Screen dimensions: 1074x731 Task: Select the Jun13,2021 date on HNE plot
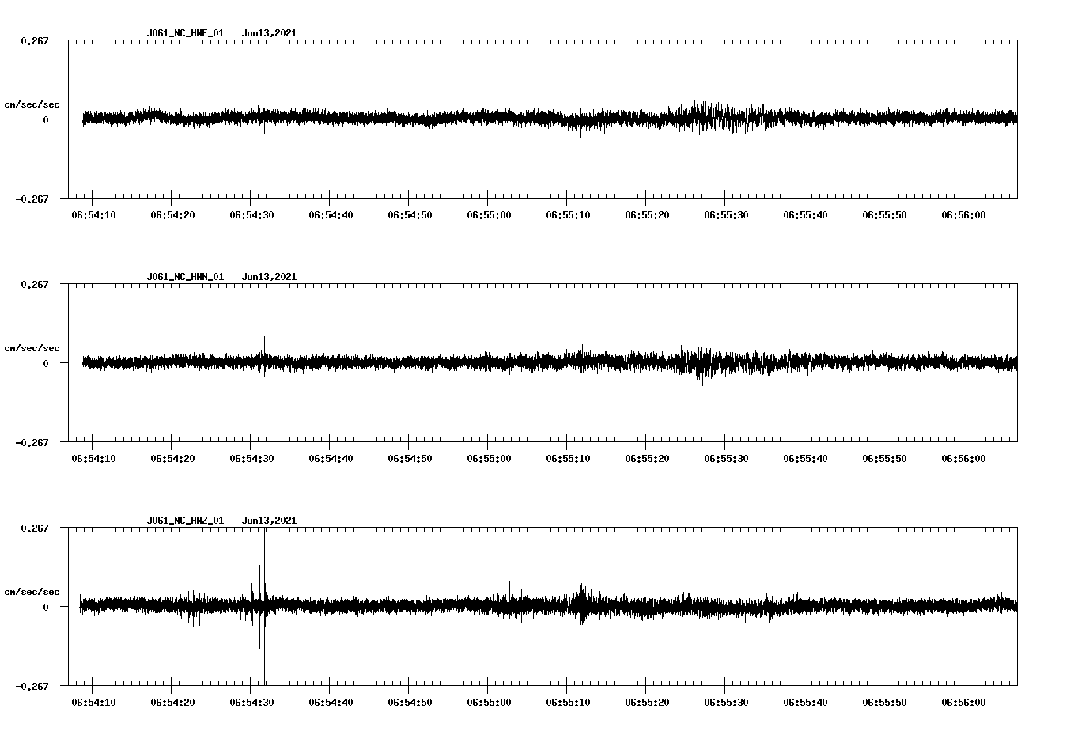269,33
